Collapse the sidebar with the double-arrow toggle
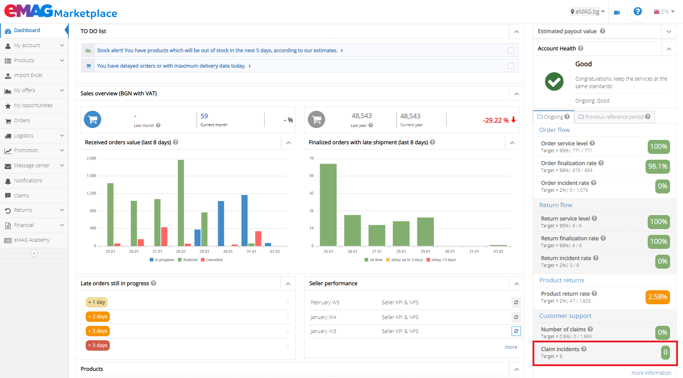 coord(34,253)
